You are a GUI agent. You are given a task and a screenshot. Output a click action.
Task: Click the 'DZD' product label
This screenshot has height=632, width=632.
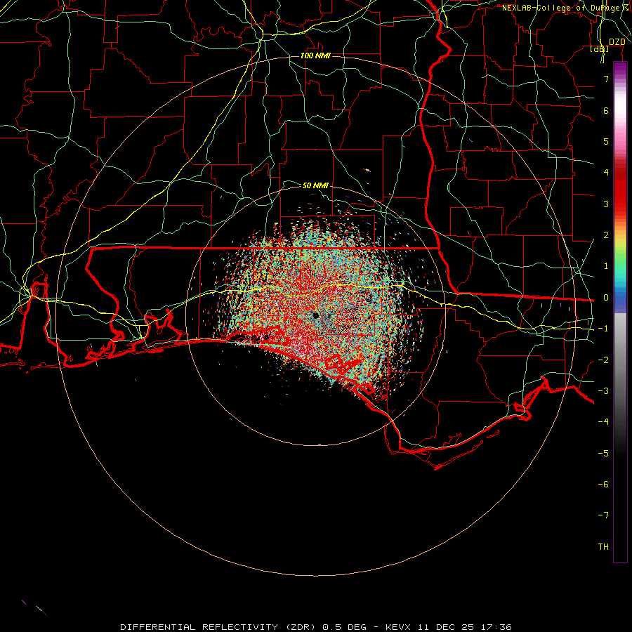[x=617, y=42]
